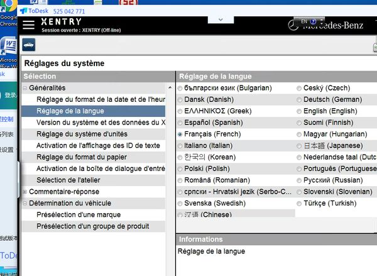Viewport: 377px width, 276px height.
Task: Choose the Greek language radio button
Action: [x=180, y=111]
